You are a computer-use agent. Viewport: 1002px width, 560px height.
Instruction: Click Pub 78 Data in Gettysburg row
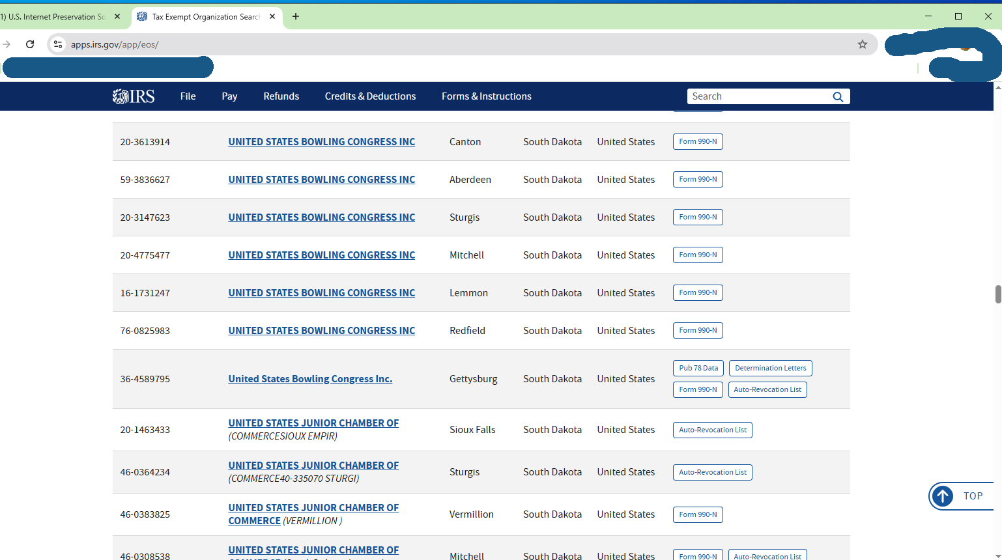698,369
